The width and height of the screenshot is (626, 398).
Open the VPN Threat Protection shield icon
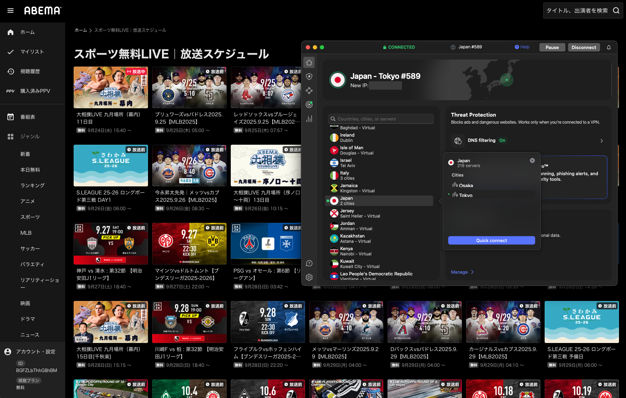(x=309, y=76)
